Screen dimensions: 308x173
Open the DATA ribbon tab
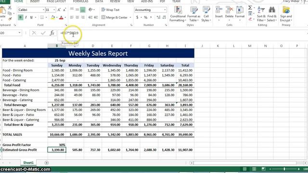click(99, 1)
